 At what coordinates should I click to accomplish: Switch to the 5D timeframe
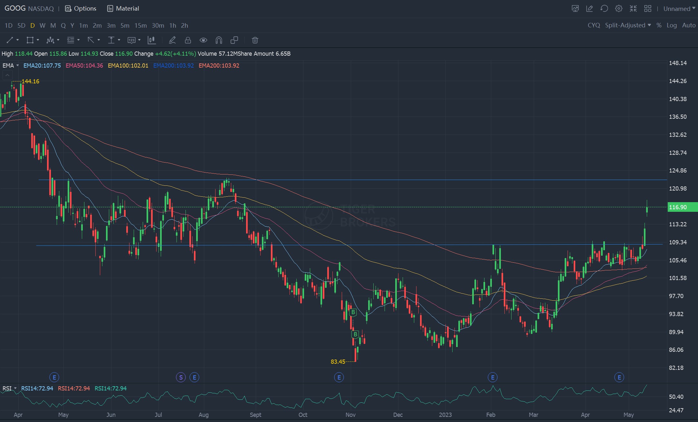click(x=21, y=25)
